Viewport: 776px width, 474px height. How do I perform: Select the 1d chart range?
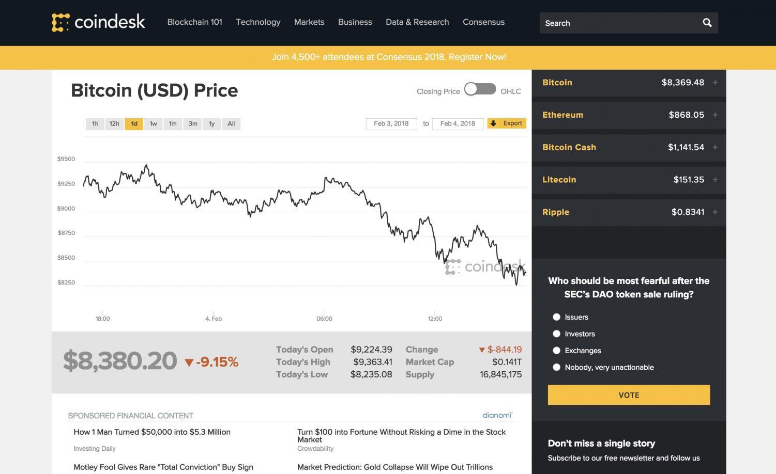click(x=134, y=124)
